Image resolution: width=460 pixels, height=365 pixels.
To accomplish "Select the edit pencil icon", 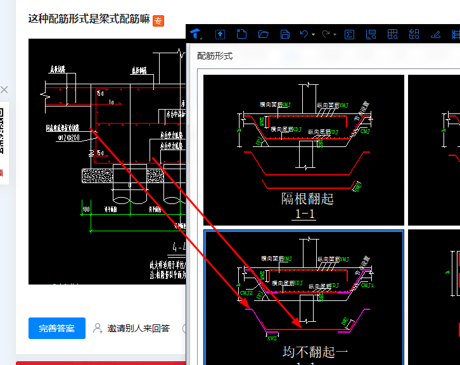I will [x=435, y=35].
